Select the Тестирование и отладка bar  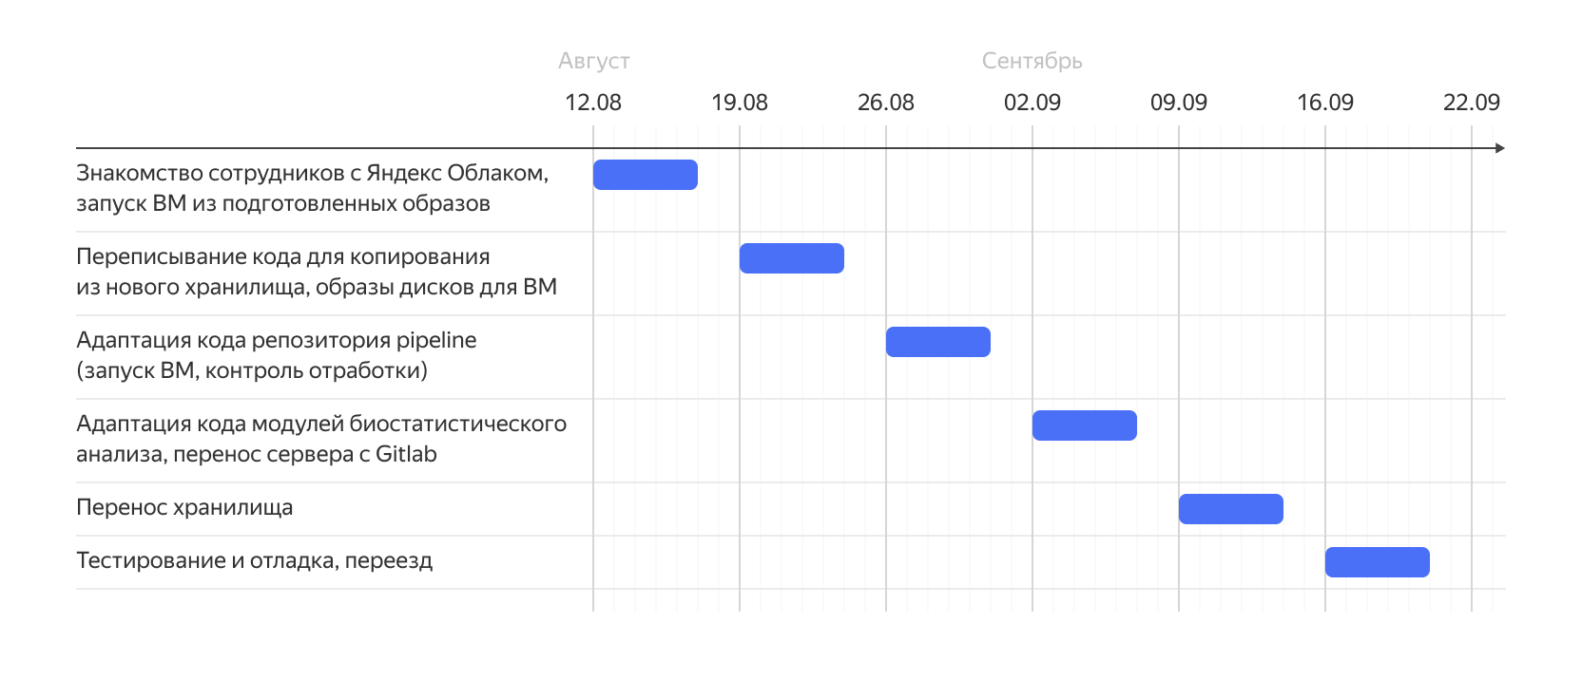pos(1377,562)
